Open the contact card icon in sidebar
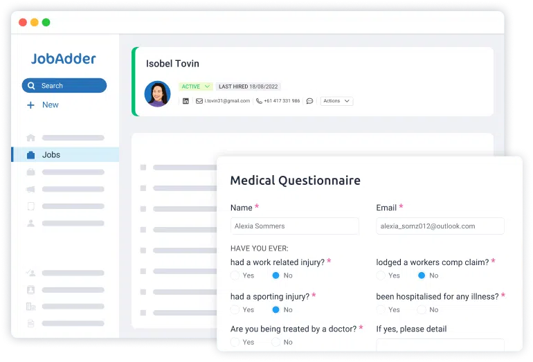This screenshot has height=362, width=533. [x=31, y=289]
